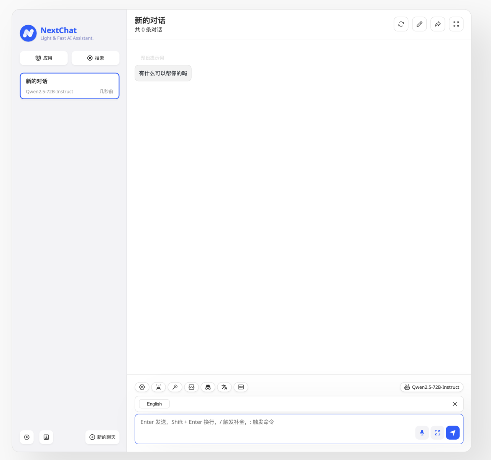Select the English language chip

154,404
